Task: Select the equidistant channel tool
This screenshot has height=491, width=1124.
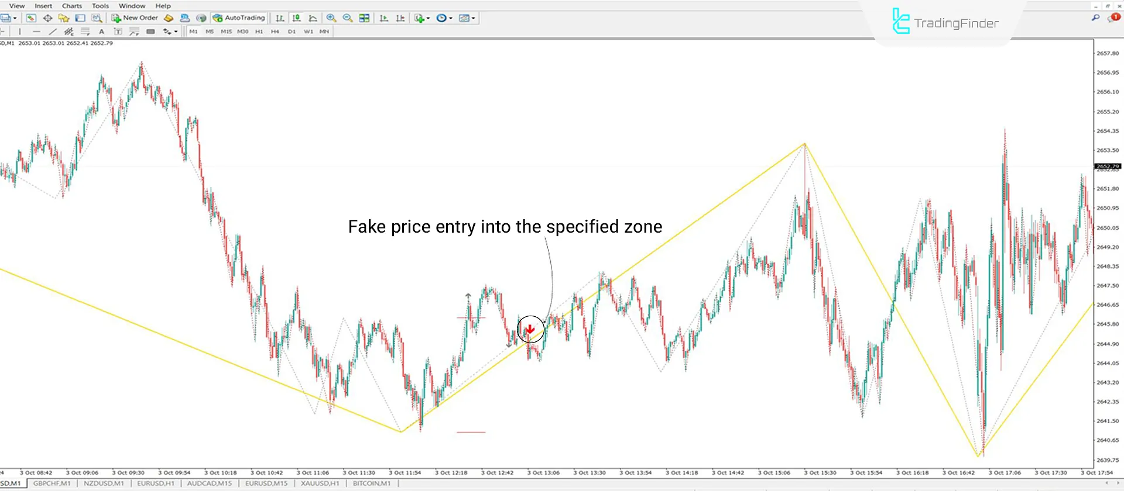Action: [69, 32]
